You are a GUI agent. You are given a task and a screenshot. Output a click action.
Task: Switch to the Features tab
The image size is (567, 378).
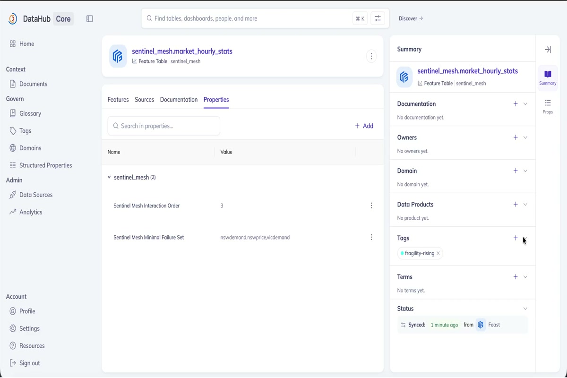[118, 100]
